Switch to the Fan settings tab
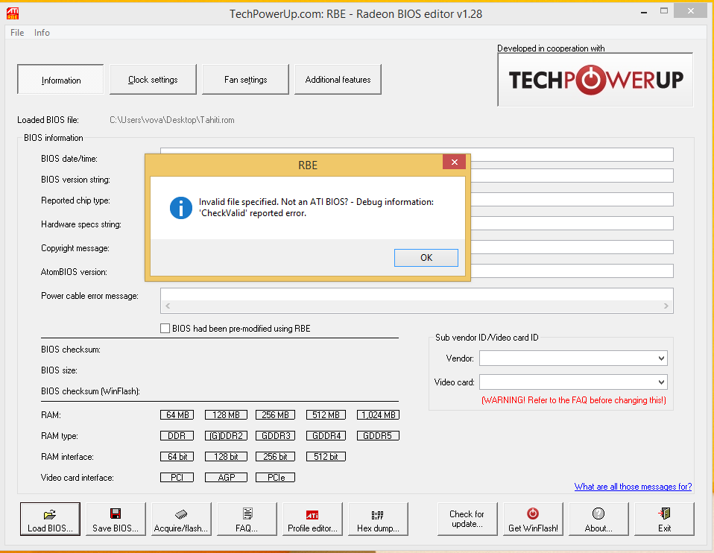The image size is (714, 553). (245, 80)
